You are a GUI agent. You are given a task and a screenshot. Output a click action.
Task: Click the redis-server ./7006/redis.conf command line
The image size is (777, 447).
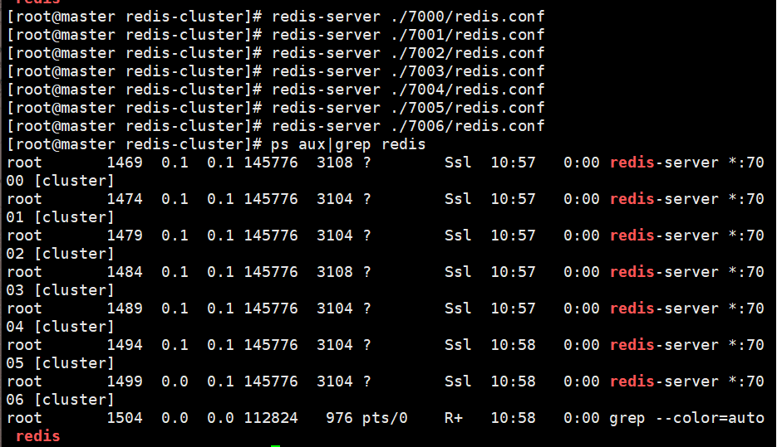408,126
